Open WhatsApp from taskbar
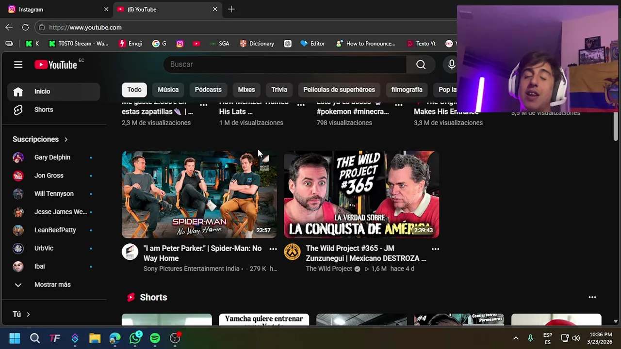 135,338
